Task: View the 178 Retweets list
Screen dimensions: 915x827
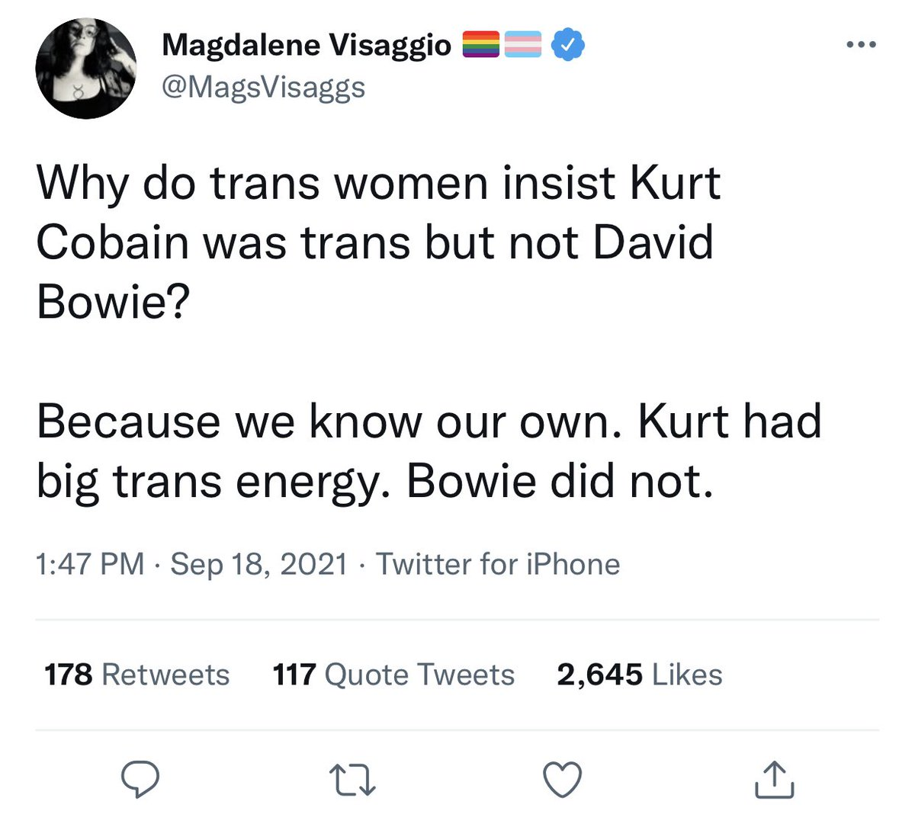Action: coord(136,675)
